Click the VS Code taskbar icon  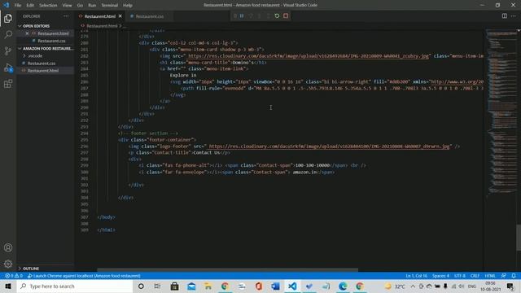point(292,286)
